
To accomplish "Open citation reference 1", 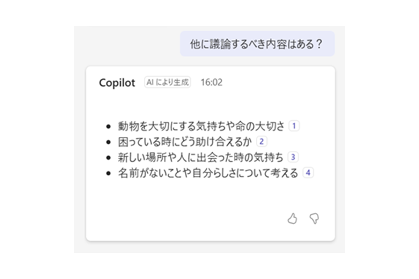I will 294,126.
